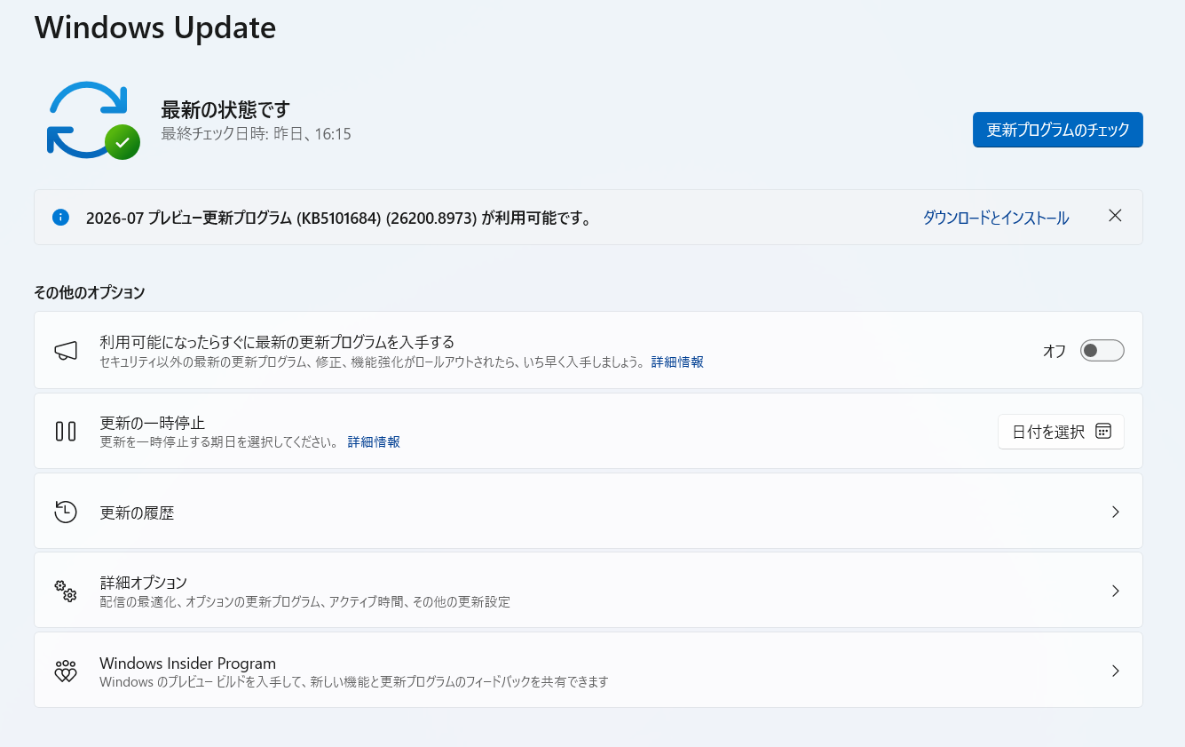Dismiss the KB5101684 preview update banner
The width and height of the screenshot is (1185, 747).
tap(1116, 216)
